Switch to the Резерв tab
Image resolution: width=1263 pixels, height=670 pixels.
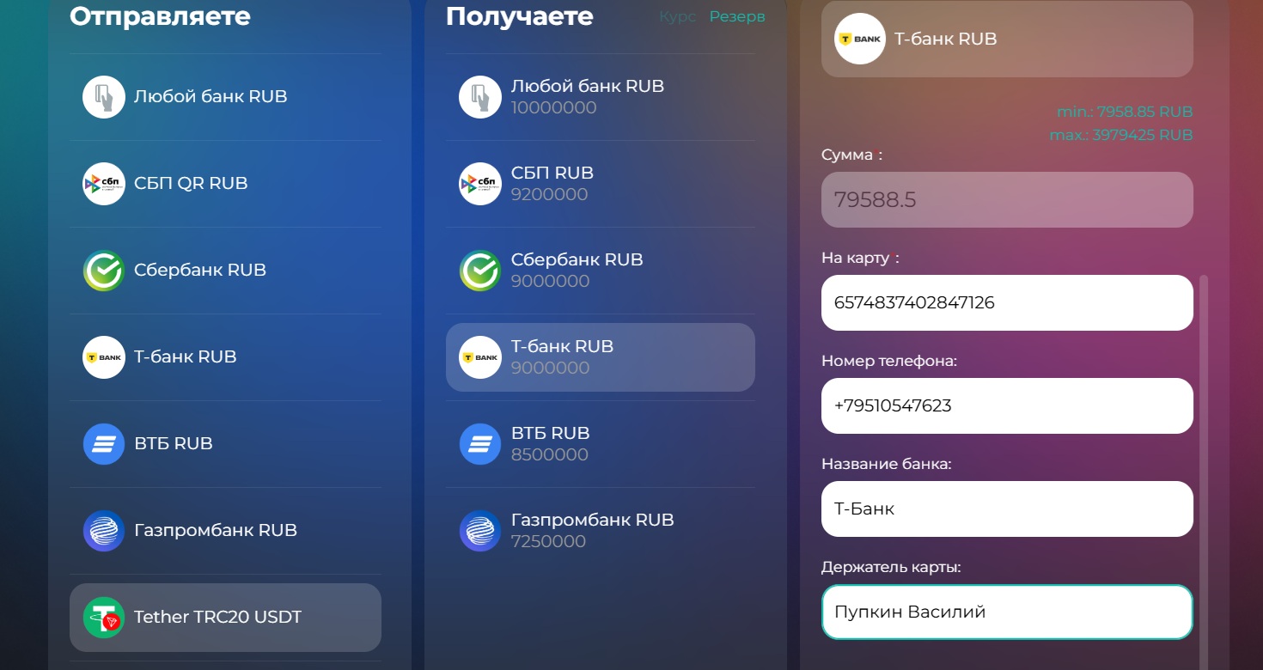736,17
